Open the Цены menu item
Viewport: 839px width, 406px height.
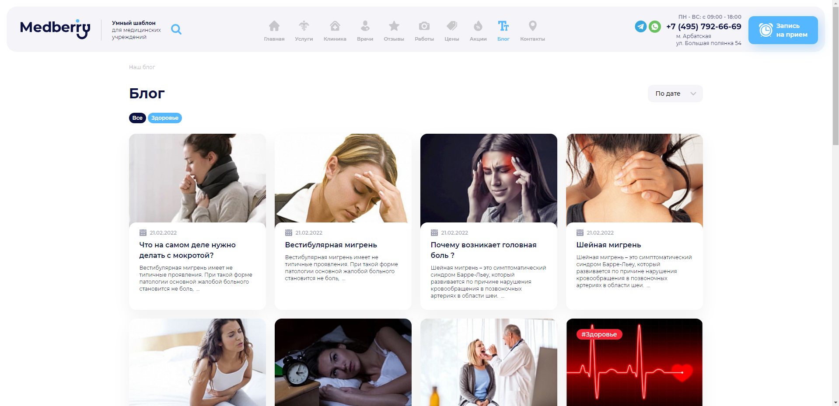point(452,31)
